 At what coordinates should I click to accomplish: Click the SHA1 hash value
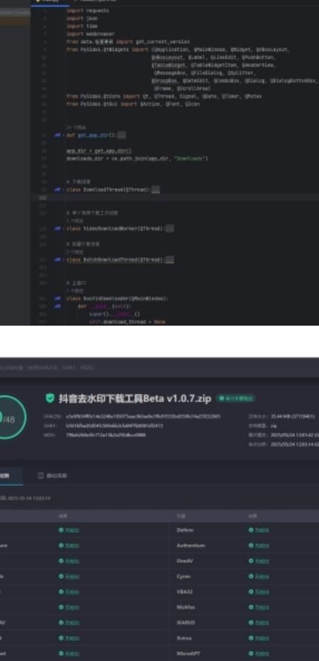[115, 425]
